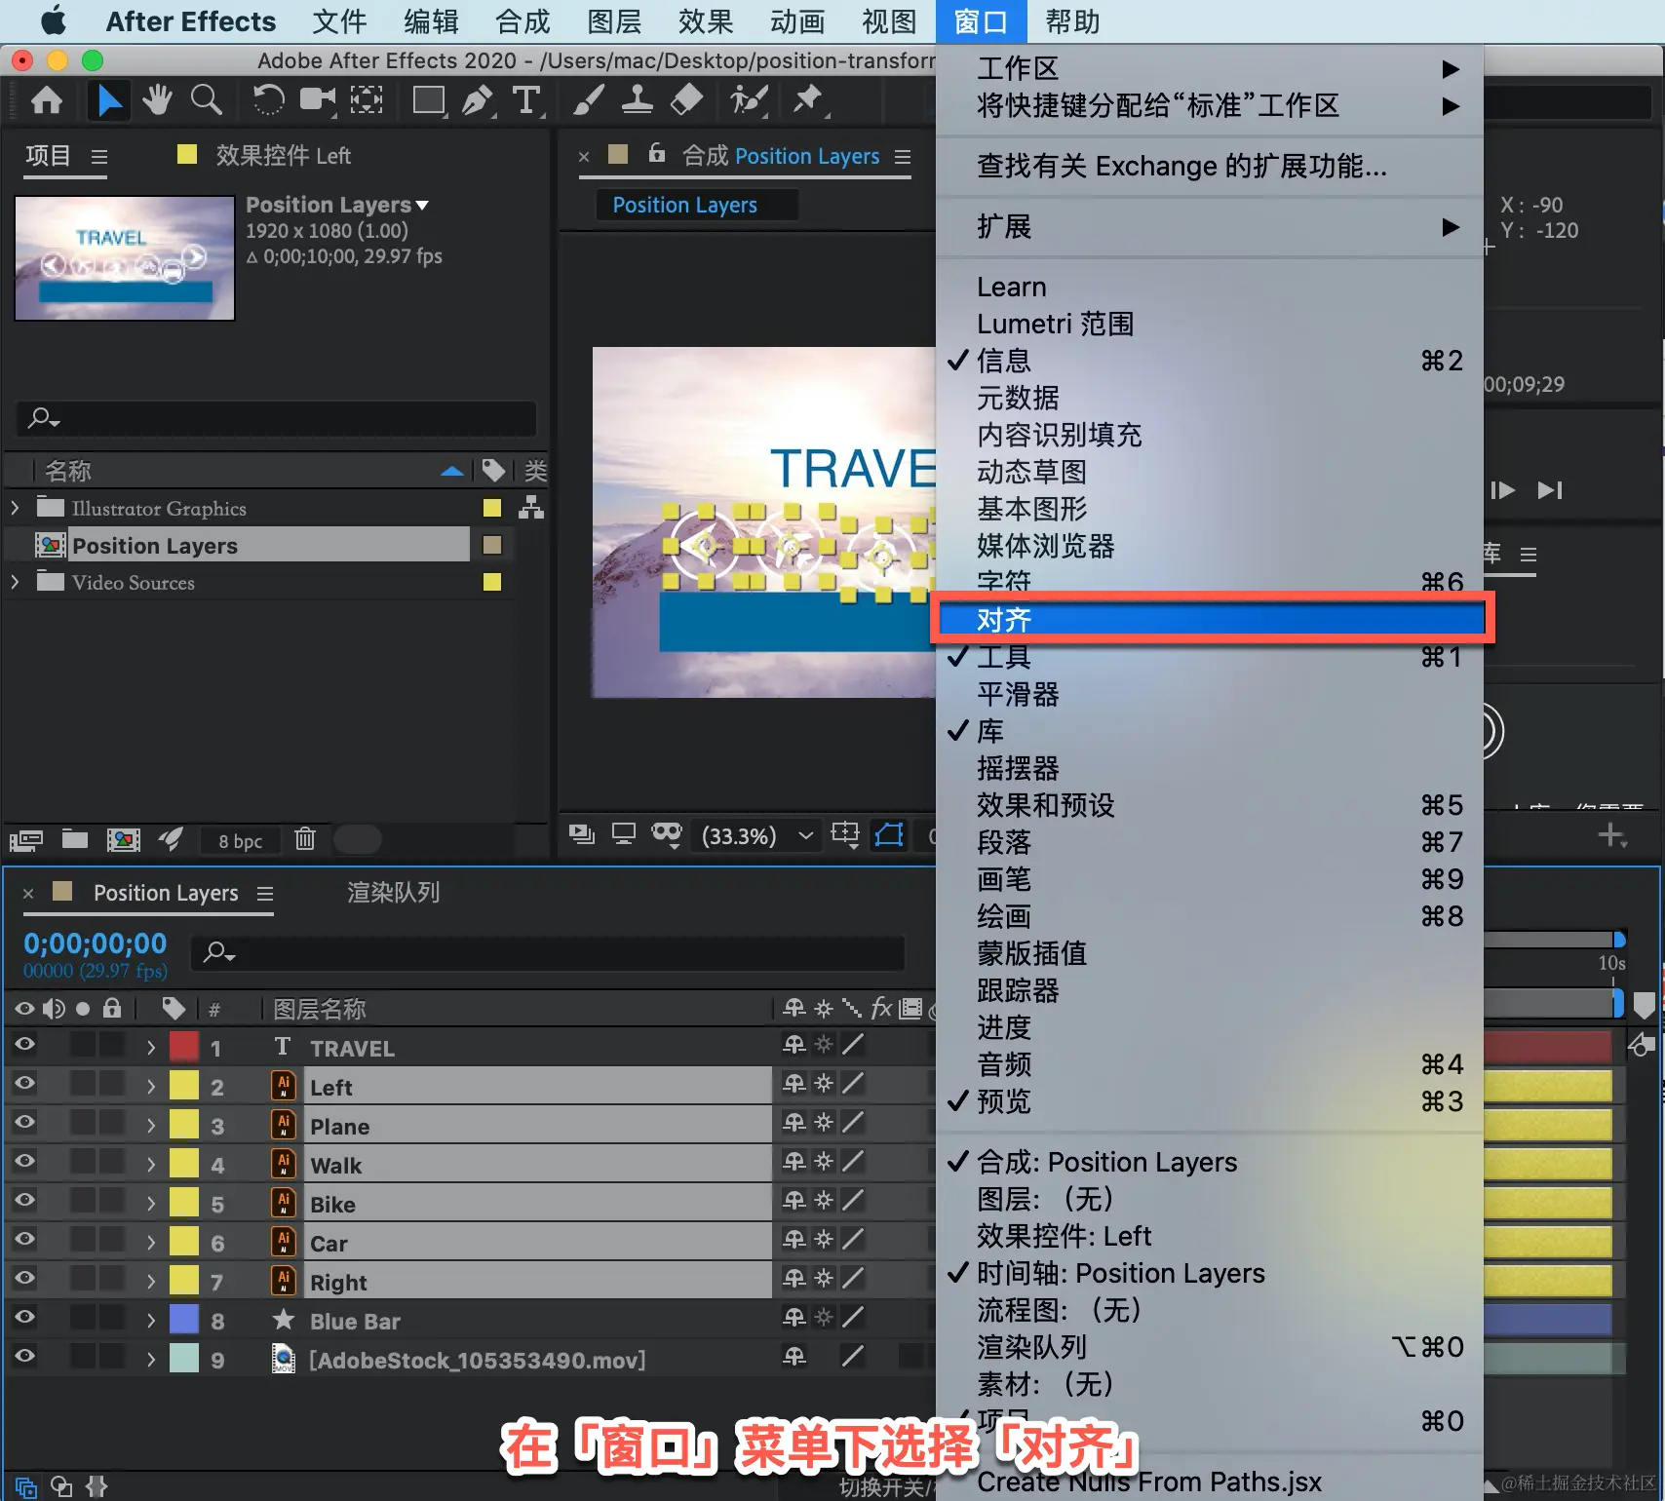Image resolution: width=1665 pixels, height=1501 pixels.
Task: Open the magnification ratio dropdown 33.3%
Action: click(x=757, y=835)
